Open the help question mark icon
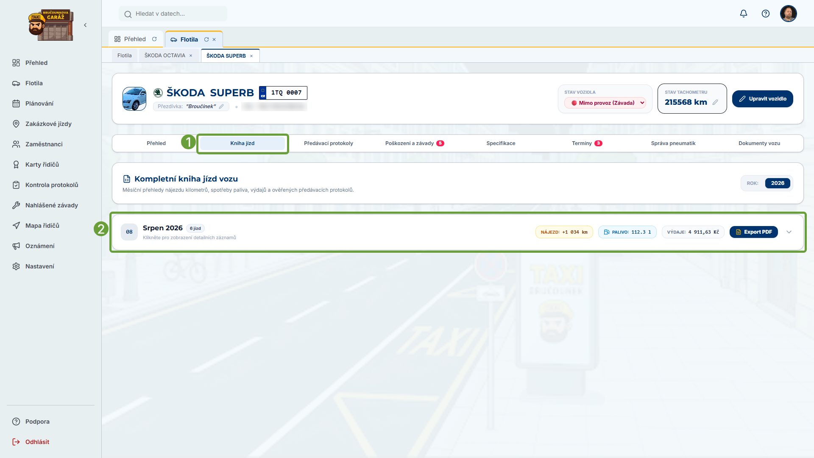Screen dimensions: 814x458 766,14
